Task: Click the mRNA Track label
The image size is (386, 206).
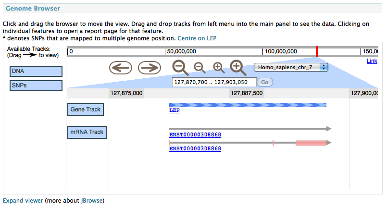Action: pyautogui.click(x=87, y=132)
